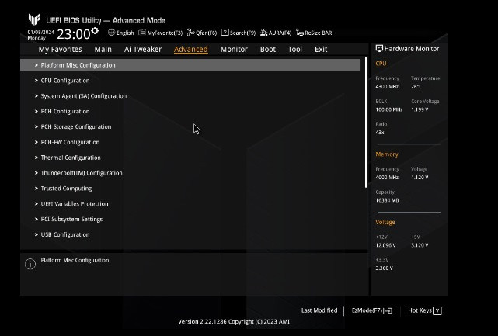
Task: Select the Advanced tab
Action: pos(191,49)
